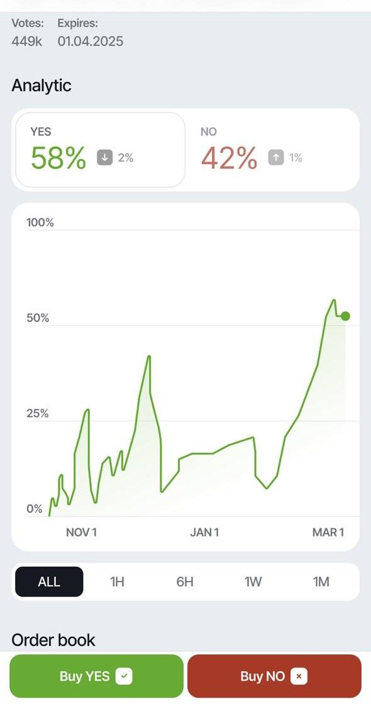Click the MAR 1 axis label
The width and height of the screenshot is (371, 704).
point(327,532)
